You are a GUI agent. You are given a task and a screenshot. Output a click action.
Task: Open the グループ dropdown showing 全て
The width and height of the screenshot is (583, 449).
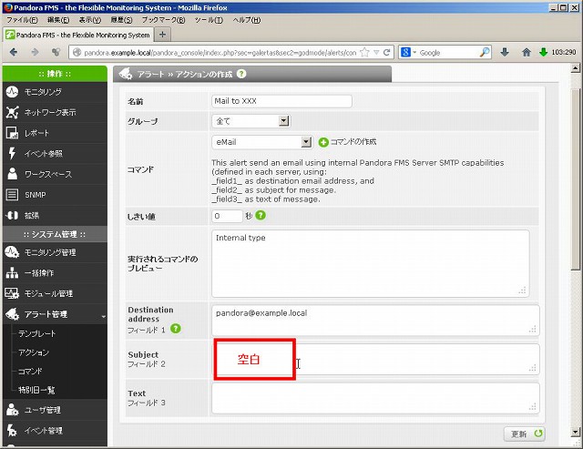click(251, 121)
